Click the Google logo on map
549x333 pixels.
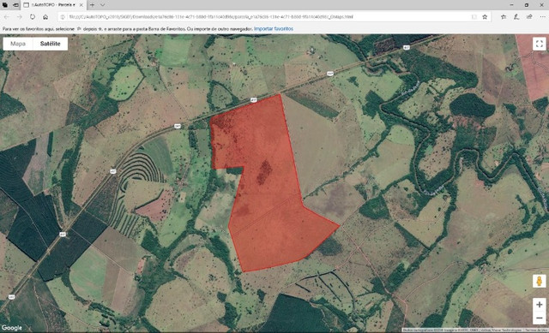(x=11, y=328)
